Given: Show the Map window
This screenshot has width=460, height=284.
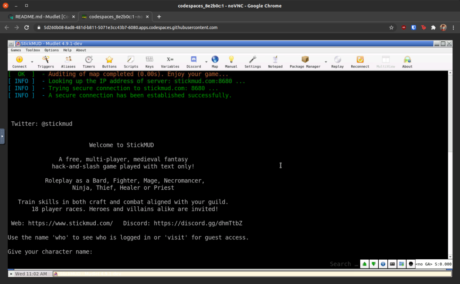Looking at the screenshot, I should click(215, 62).
